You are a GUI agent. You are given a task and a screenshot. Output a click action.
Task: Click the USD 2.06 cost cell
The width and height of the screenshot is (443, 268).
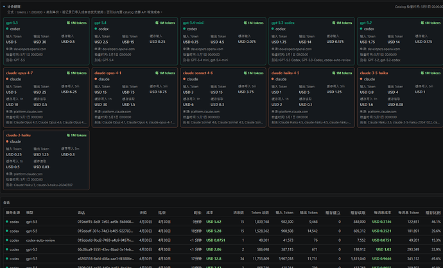[214, 249]
